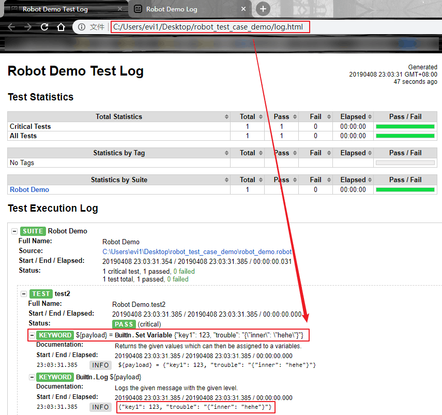Click the browser home icon
Viewport: 442px width, 415px height.
[x=61, y=27]
